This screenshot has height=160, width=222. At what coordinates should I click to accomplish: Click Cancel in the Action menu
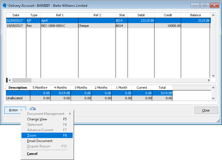pos(47,154)
